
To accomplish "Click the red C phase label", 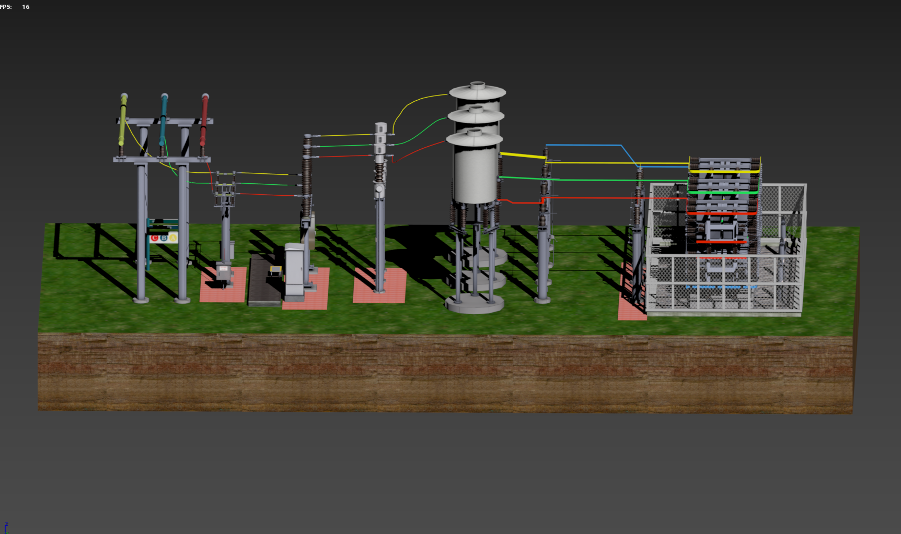I will (155, 239).
